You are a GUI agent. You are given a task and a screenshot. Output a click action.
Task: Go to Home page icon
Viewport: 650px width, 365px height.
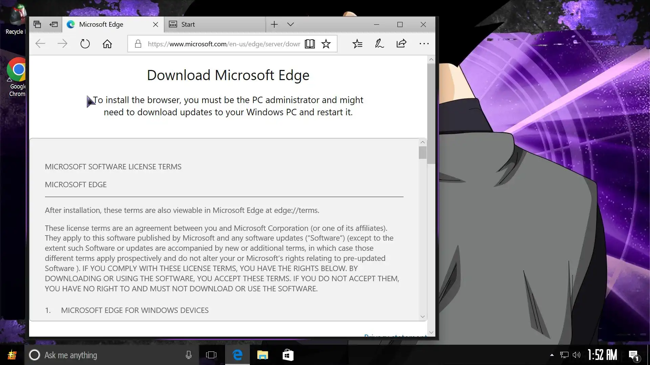(x=107, y=44)
